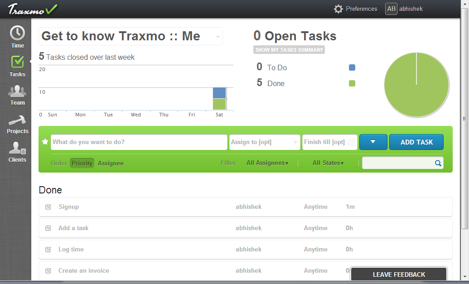The width and height of the screenshot is (469, 284).
Task: Click the 1m time on Signup row
Action: [x=350, y=207]
